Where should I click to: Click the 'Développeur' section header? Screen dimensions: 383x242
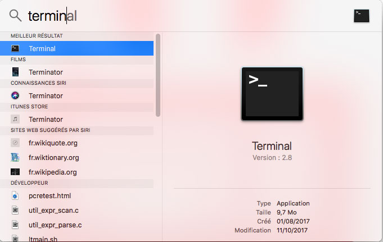point(29,183)
